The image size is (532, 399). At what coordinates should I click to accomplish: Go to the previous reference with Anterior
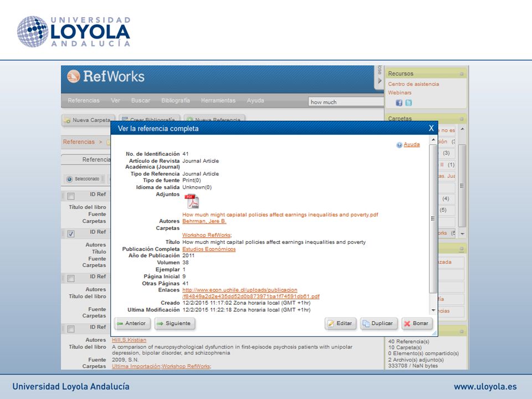[132, 323]
